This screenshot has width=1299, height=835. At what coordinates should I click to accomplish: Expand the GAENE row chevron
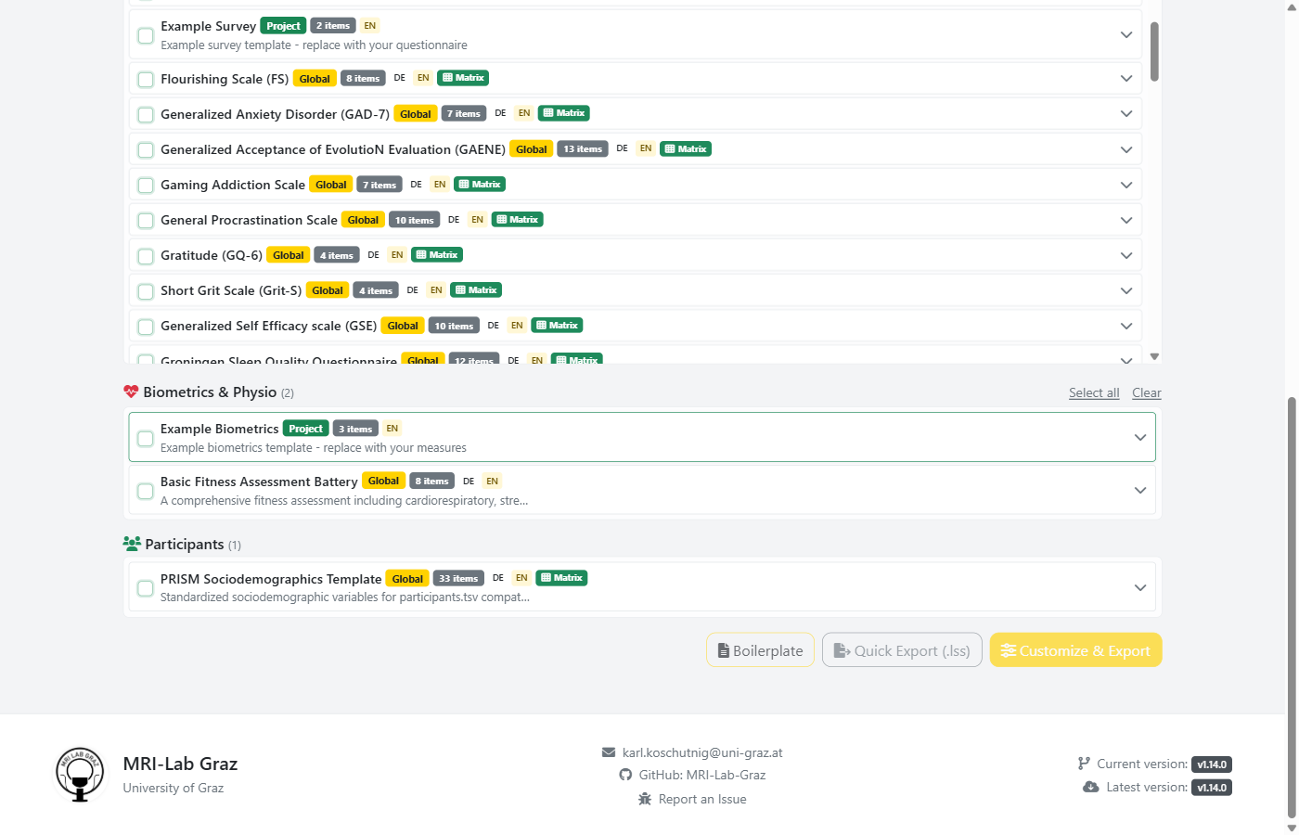(1126, 149)
